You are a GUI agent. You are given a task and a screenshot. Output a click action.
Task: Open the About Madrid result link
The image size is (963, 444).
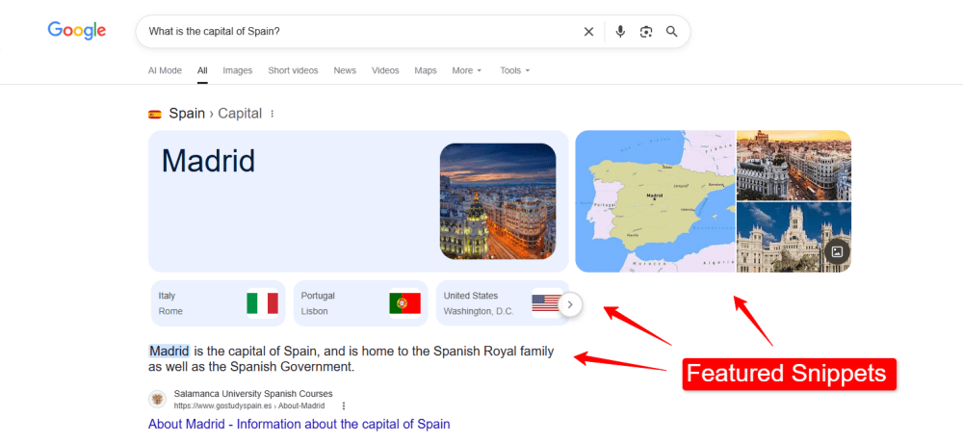tap(299, 425)
